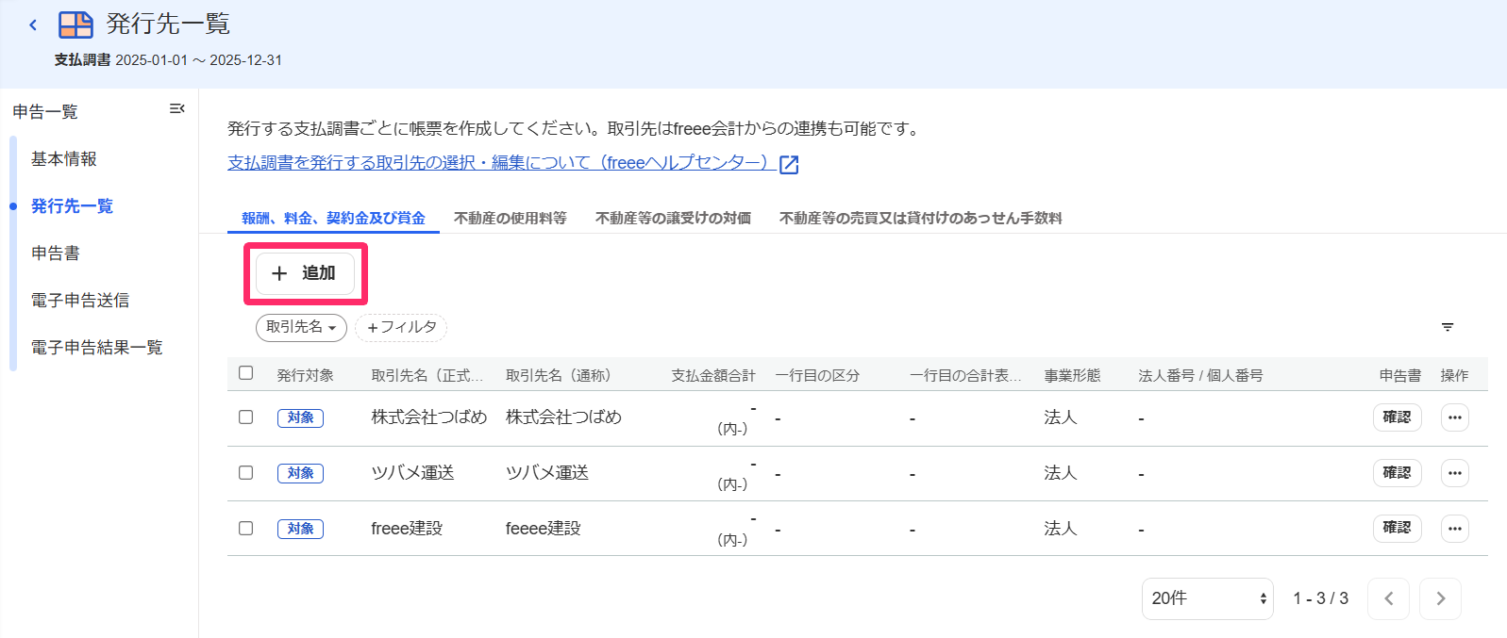Switch to 不動産等の譲受けの対価 tab
This screenshot has height=638, width=1507.
[x=674, y=218]
